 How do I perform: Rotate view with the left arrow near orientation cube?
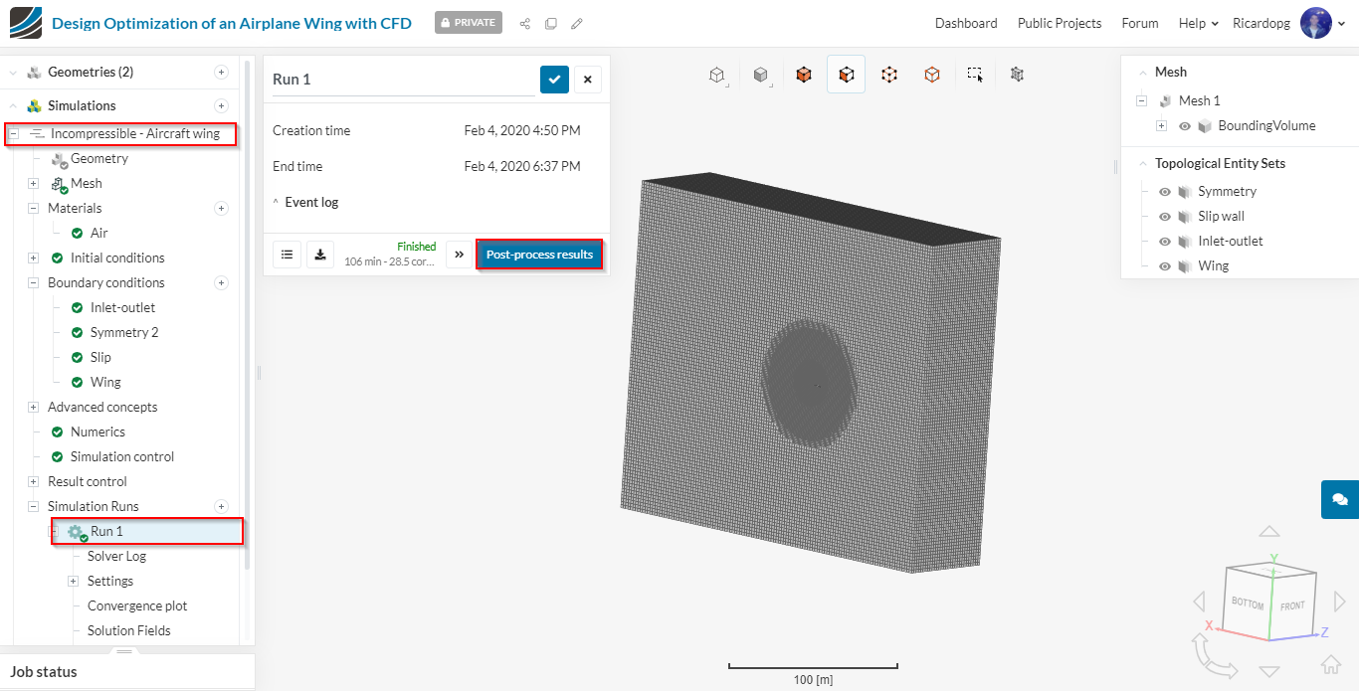point(1200,602)
